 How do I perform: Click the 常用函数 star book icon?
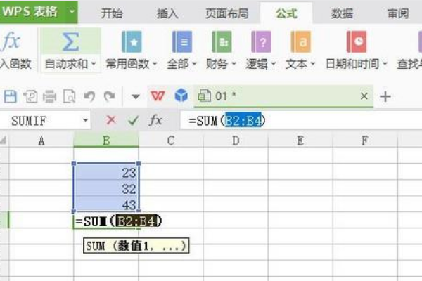pos(132,41)
